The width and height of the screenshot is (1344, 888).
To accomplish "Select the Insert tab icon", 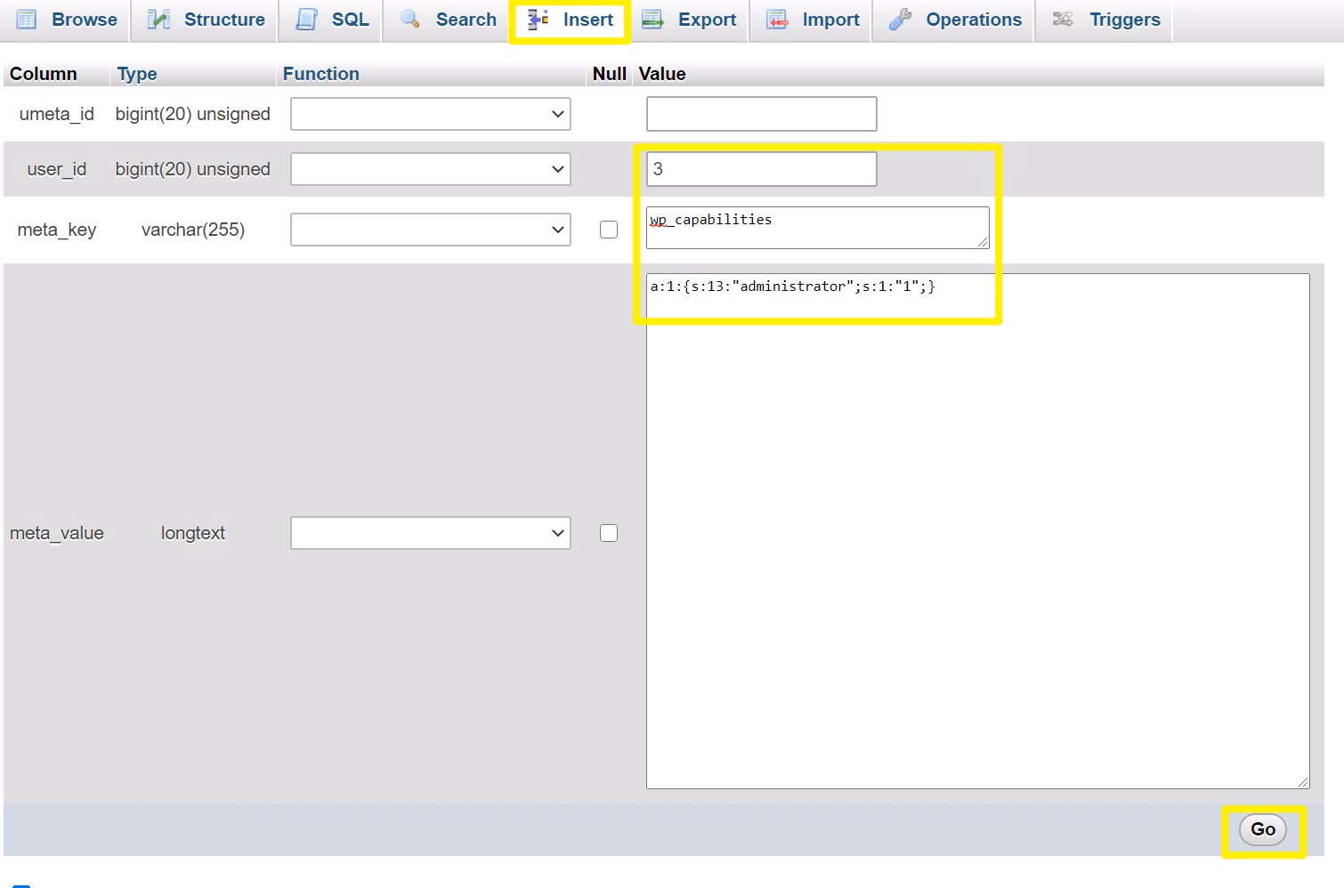I will click(x=538, y=19).
